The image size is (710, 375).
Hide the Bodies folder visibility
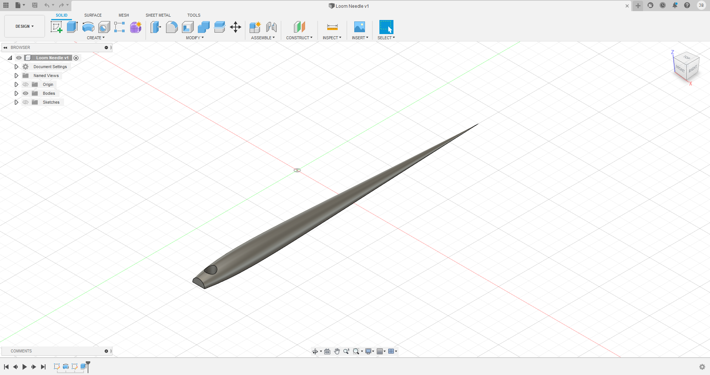[x=26, y=93]
